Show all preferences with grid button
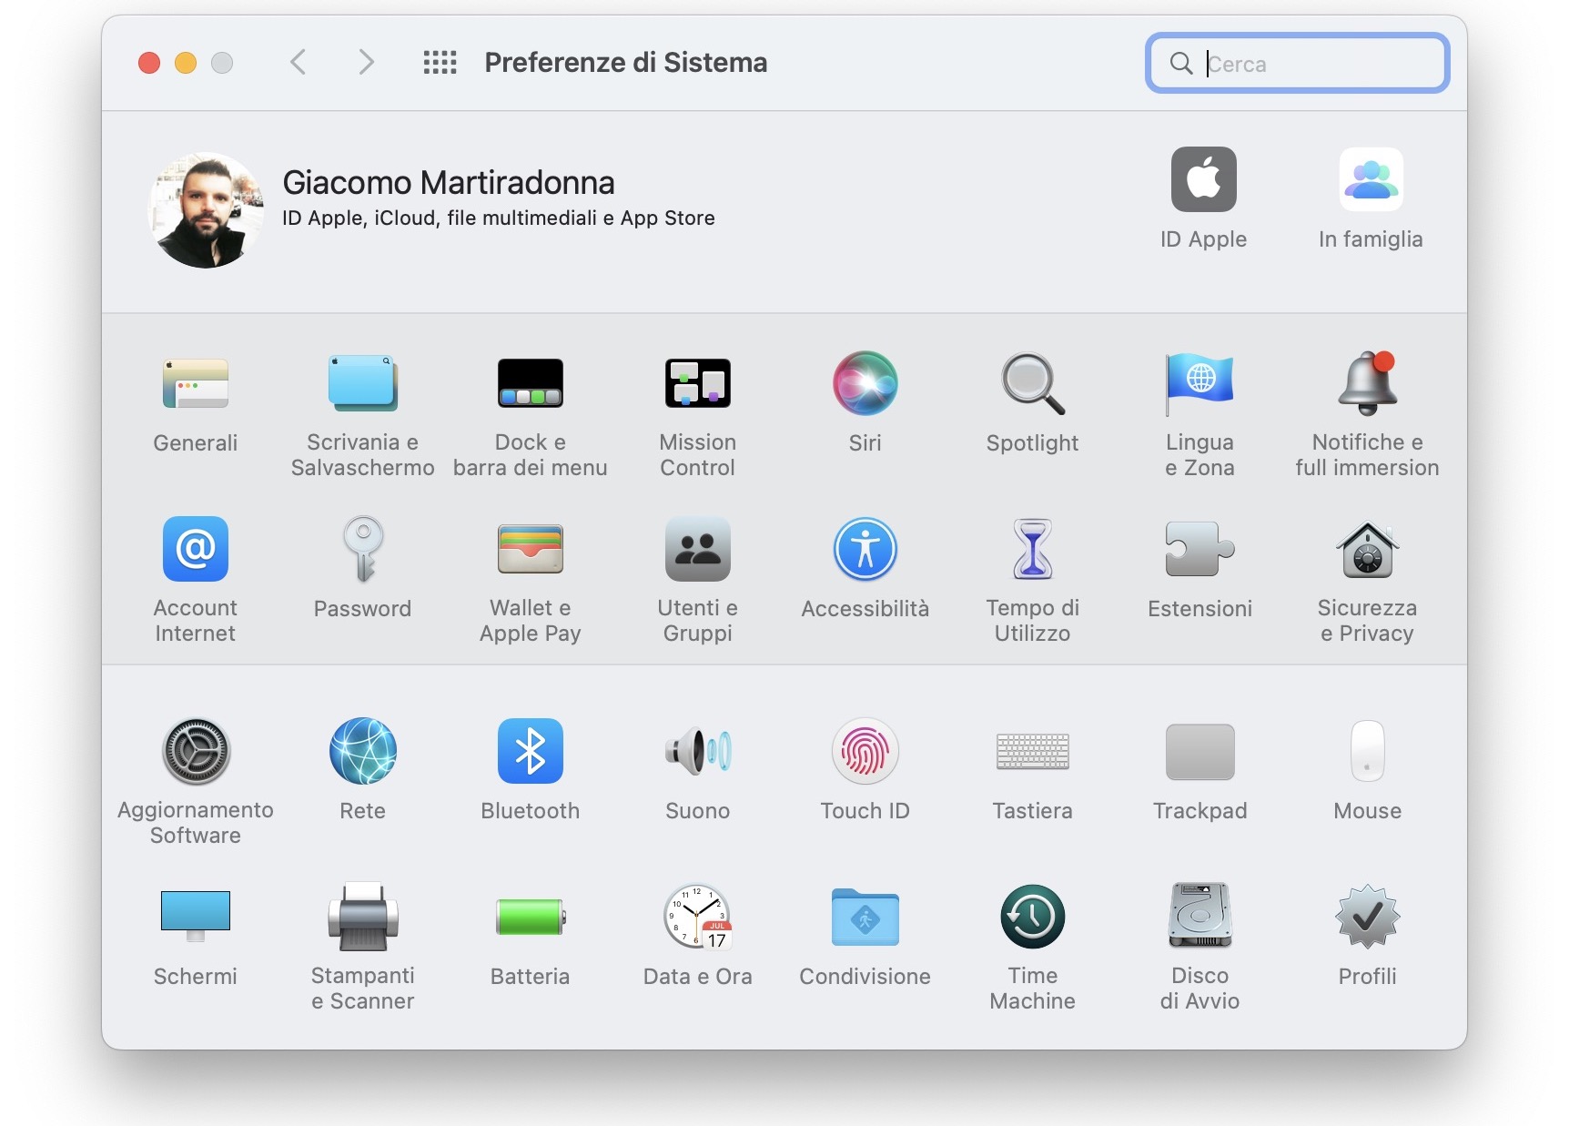The width and height of the screenshot is (1569, 1126). (x=440, y=63)
